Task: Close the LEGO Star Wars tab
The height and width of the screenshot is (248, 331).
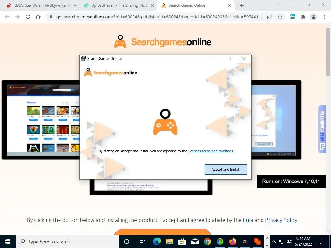Action: (x=75, y=6)
